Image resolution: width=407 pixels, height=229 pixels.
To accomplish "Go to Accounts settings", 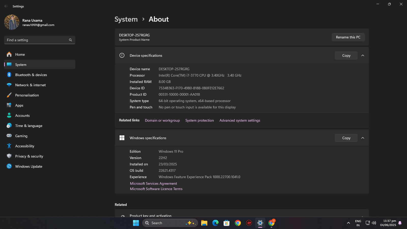I will click(22, 115).
